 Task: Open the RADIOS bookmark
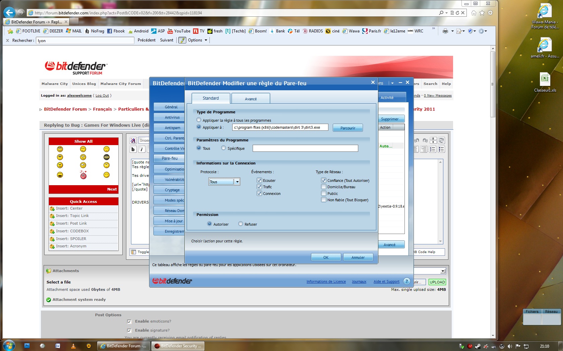point(313,31)
